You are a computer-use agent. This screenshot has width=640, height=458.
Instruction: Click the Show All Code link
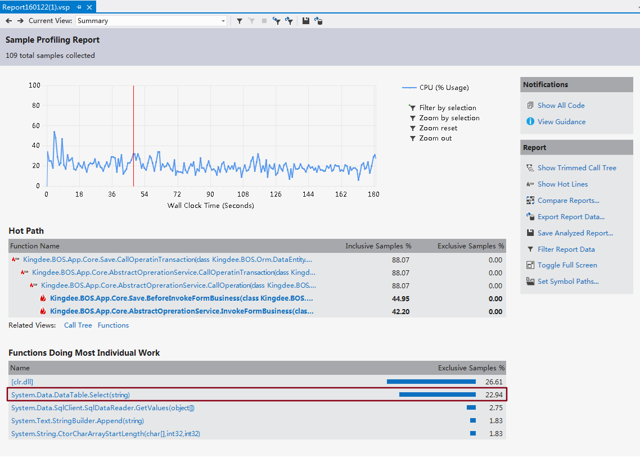[561, 105]
